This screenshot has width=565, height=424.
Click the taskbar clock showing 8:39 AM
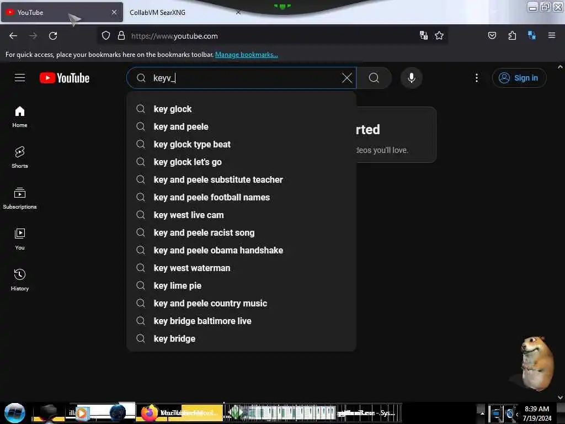pyautogui.click(x=536, y=413)
